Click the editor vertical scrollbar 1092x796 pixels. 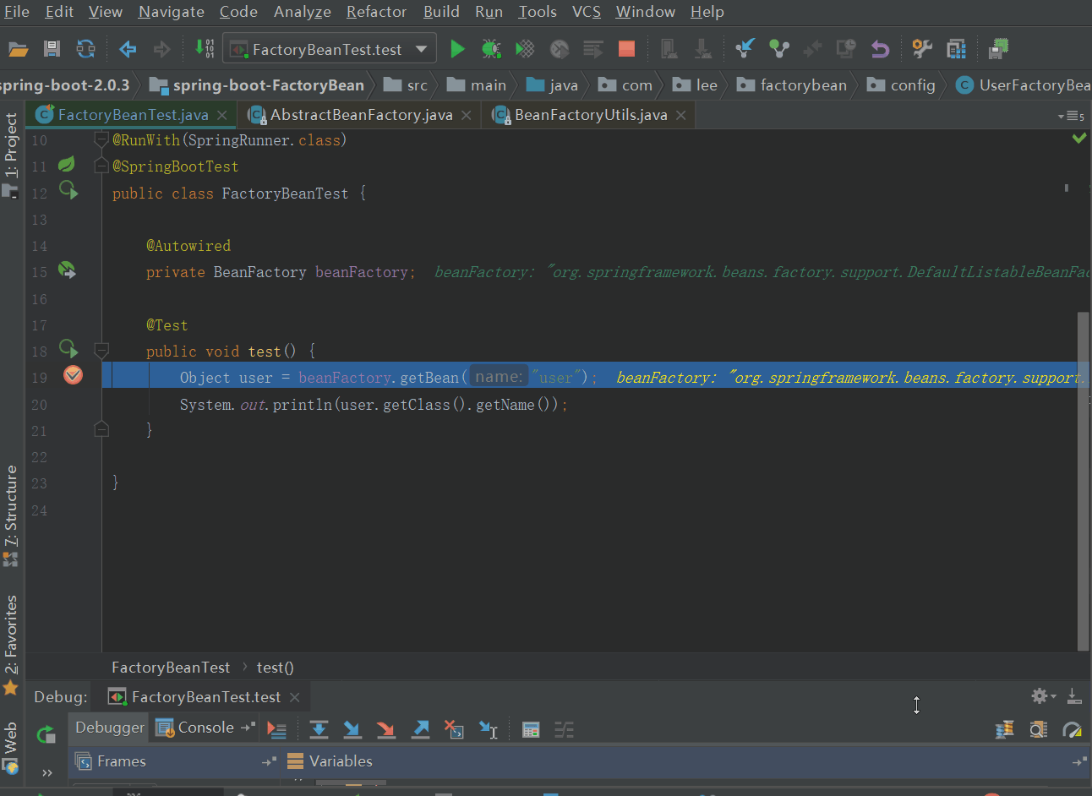1084,482
